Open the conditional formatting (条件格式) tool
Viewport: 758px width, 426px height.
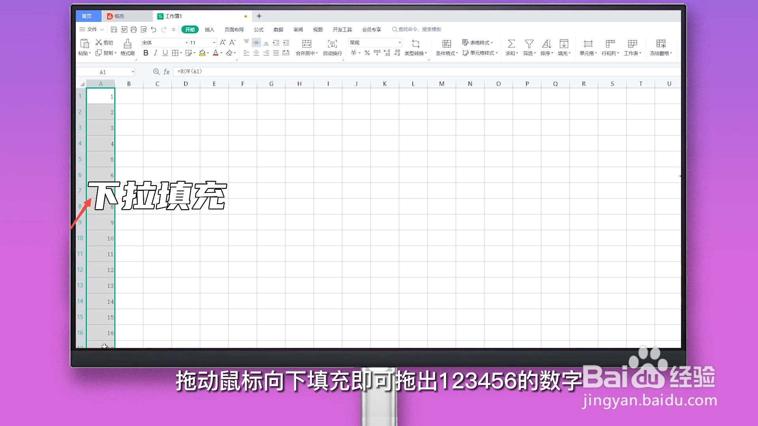click(446, 47)
